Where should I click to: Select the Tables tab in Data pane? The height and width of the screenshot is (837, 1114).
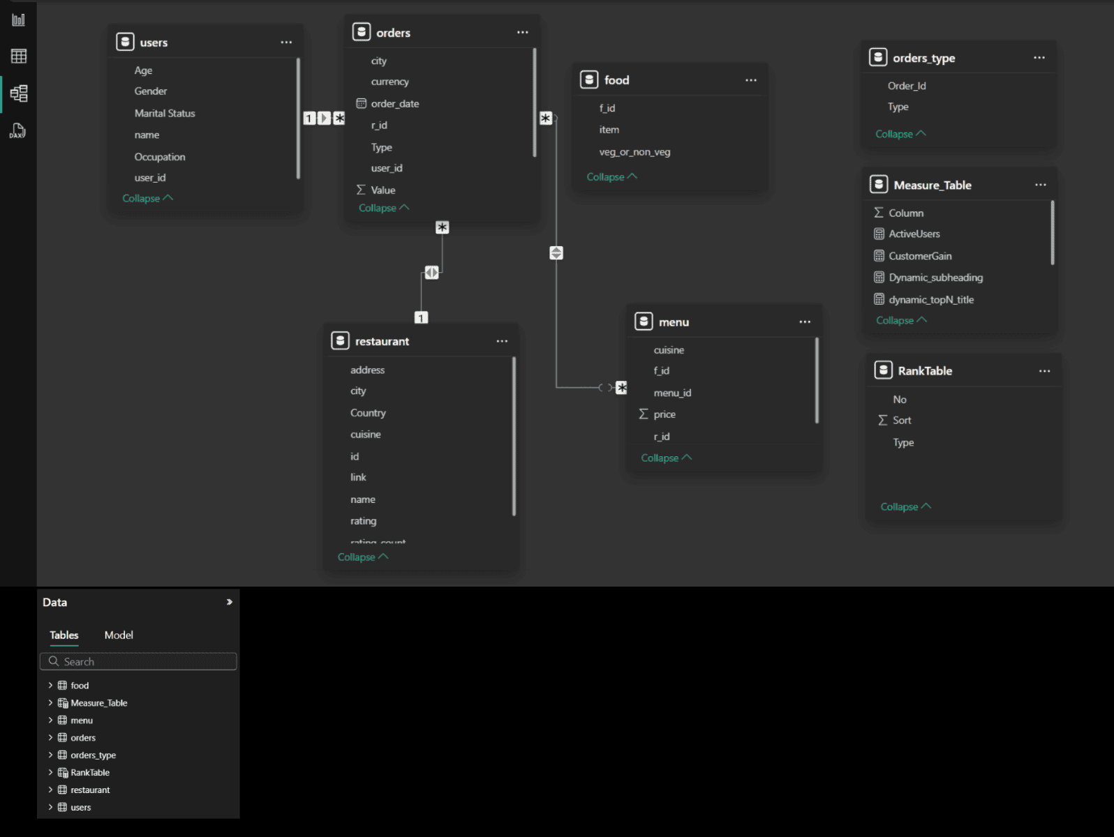coord(64,635)
